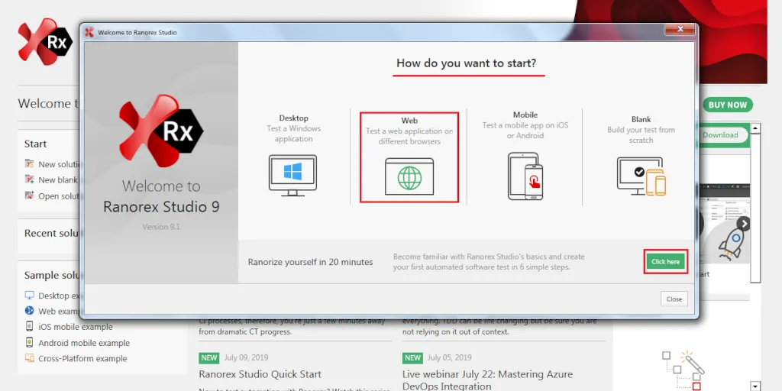Open the Cross-Platform example icon
The image size is (782, 391).
pos(30,358)
